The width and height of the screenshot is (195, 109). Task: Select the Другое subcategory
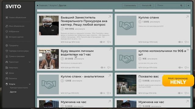click(x=13, y=92)
